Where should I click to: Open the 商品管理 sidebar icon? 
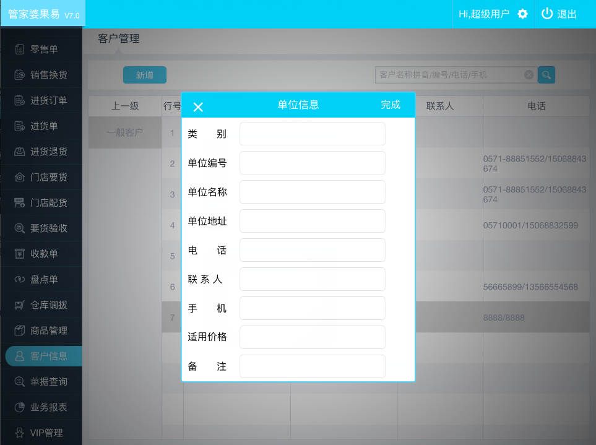(x=19, y=331)
